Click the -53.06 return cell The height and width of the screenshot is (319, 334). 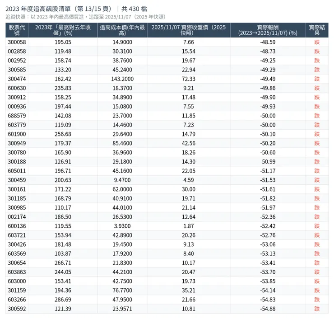268,244
